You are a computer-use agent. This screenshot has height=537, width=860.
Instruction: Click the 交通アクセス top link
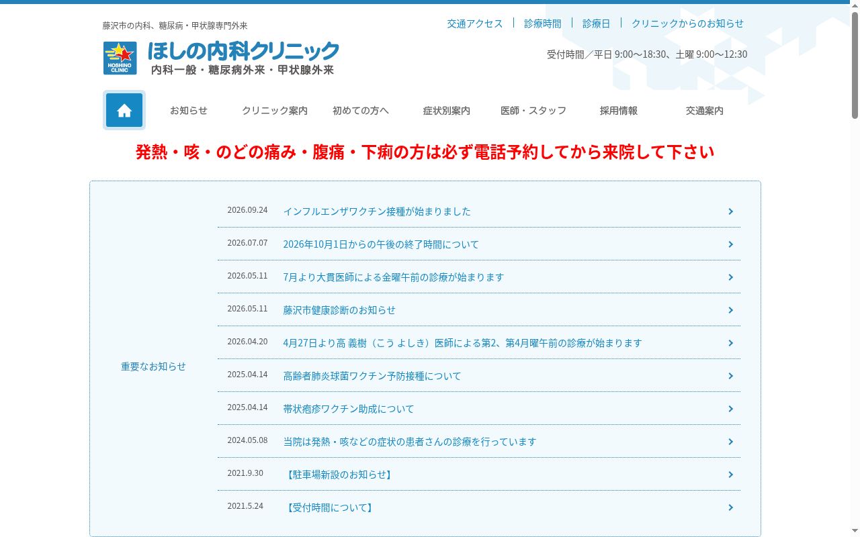click(x=475, y=23)
